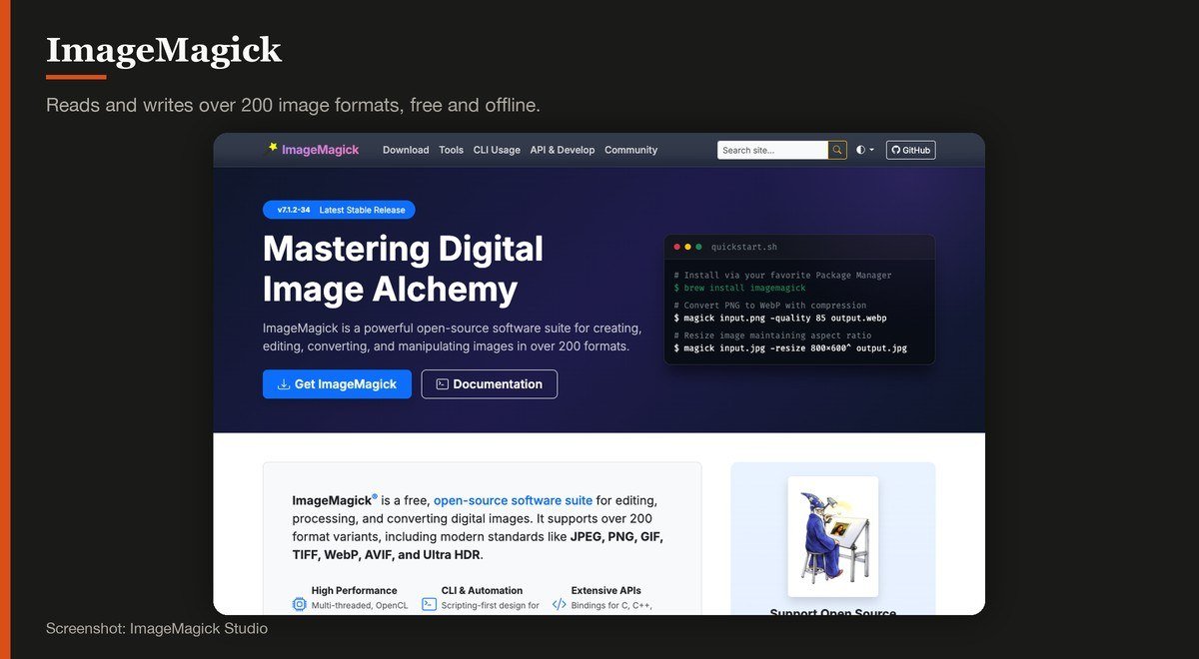Click the green dot in quickstart.sh window
1199x659 pixels.
[698, 247]
